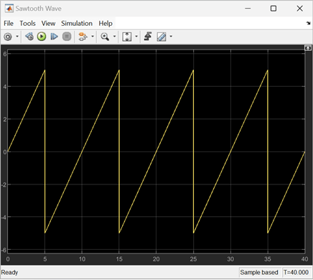The height and width of the screenshot is (280, 313).
Task: Close the Sawtooth Wave window
Action: click(x=299, y=9)
